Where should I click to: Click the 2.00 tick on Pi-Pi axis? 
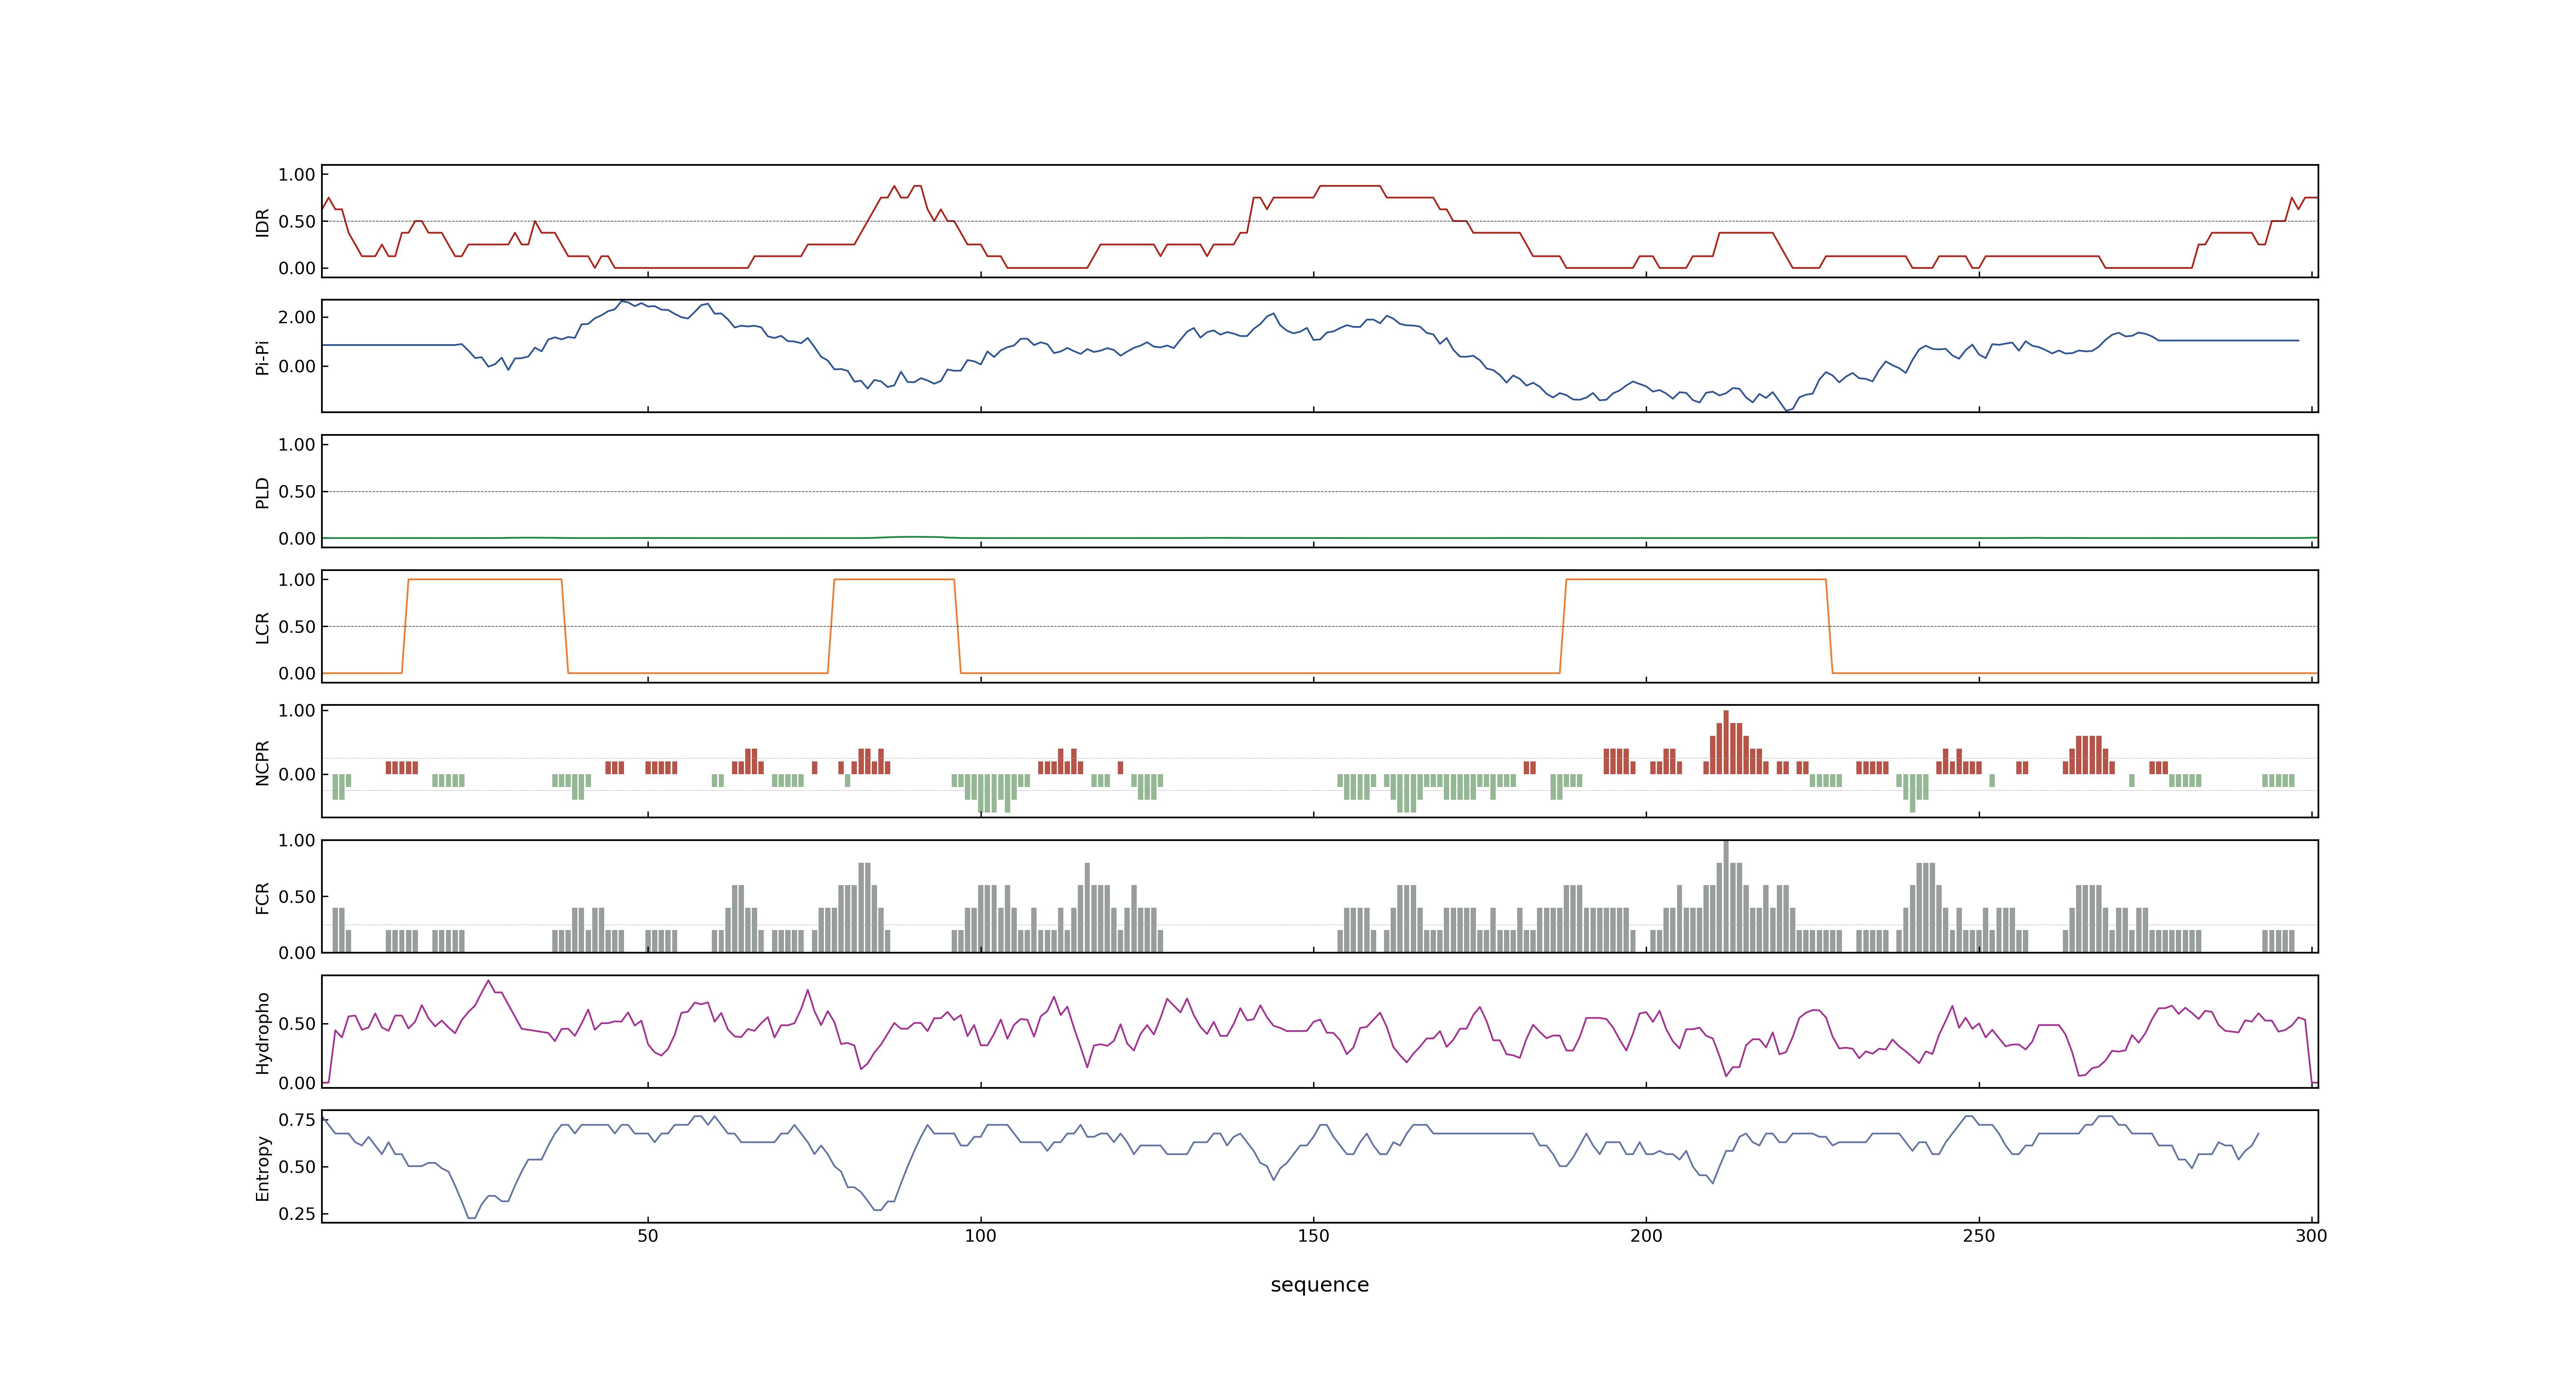(x=297, y=317)
